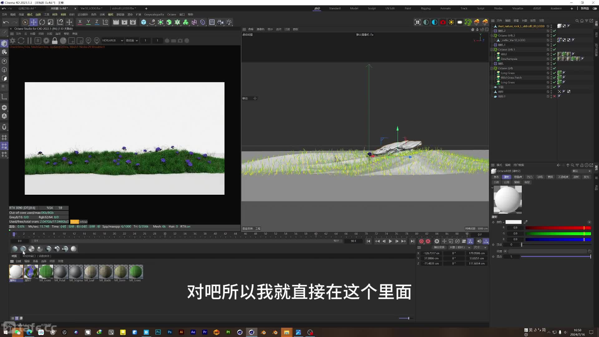The image size is (599, 337).
Task: Open HDR/sRGB color space dropdown
Action: tap(112, 41)
